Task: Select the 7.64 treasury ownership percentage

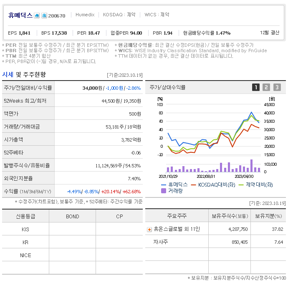Action: coord(279,242)
